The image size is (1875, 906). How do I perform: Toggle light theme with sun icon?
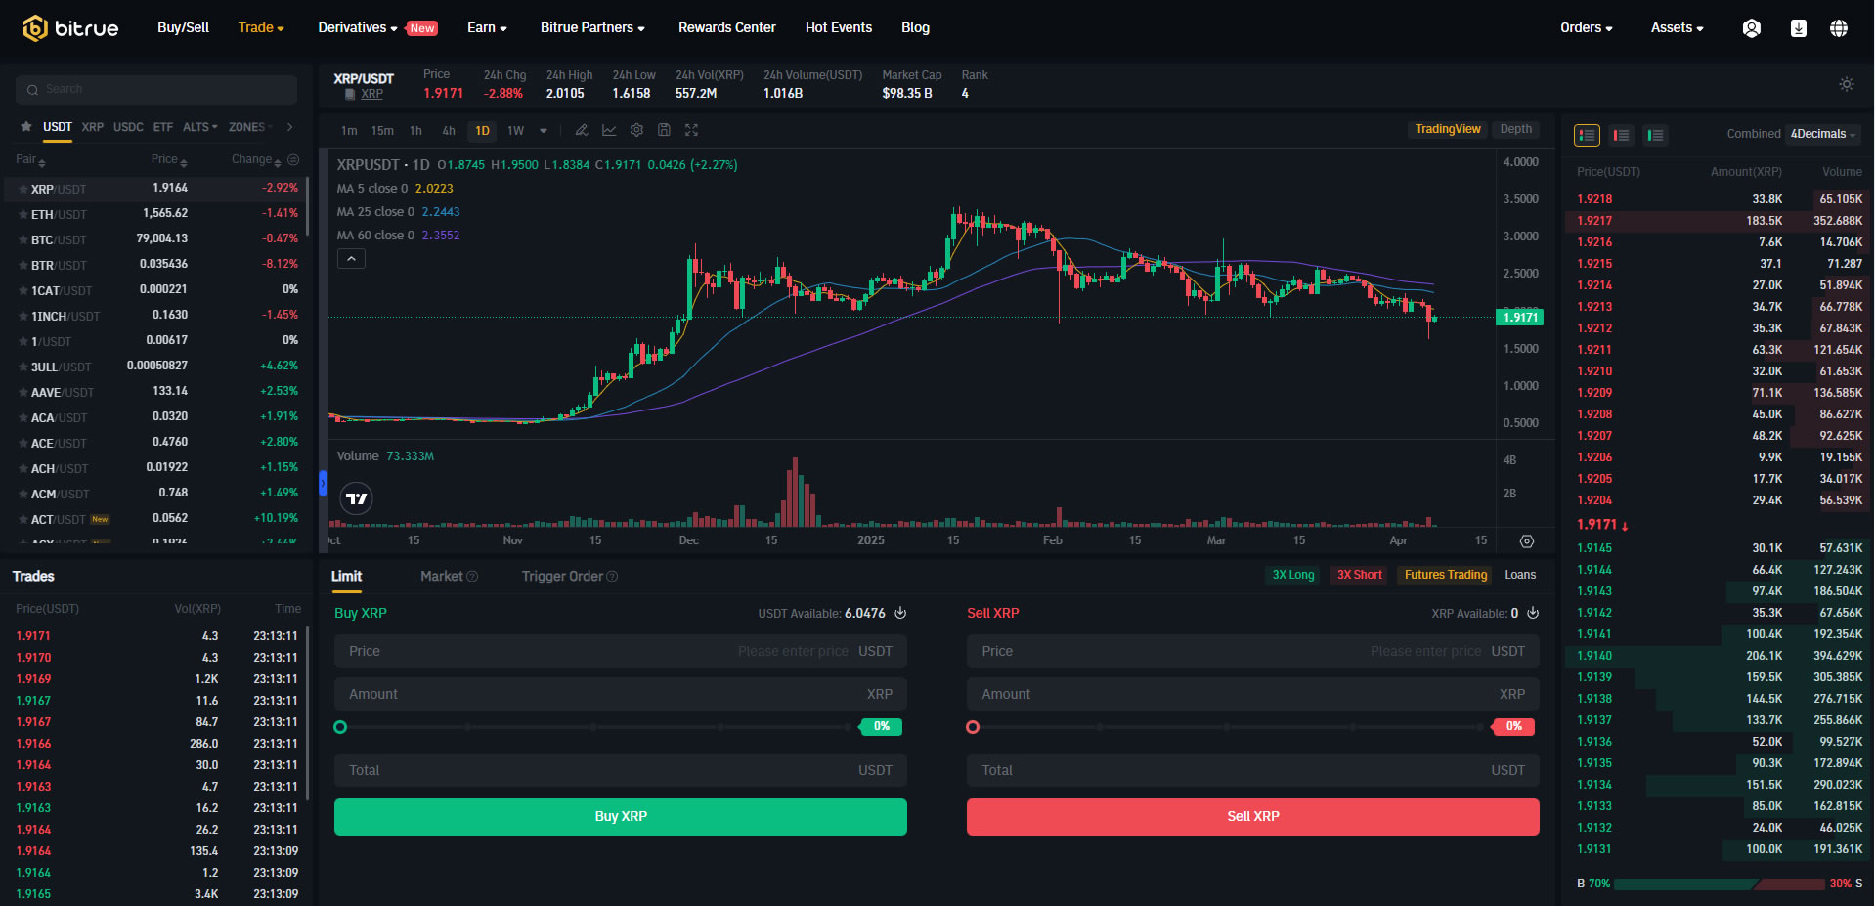coord(1846,85)
